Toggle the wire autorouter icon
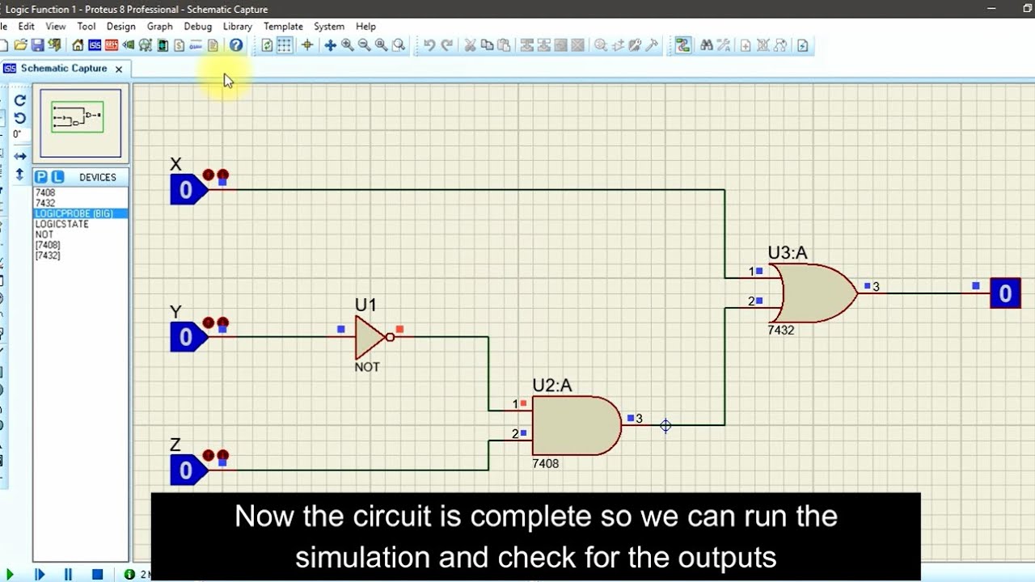Screen dimensions: 1035x582 point(683,45)
